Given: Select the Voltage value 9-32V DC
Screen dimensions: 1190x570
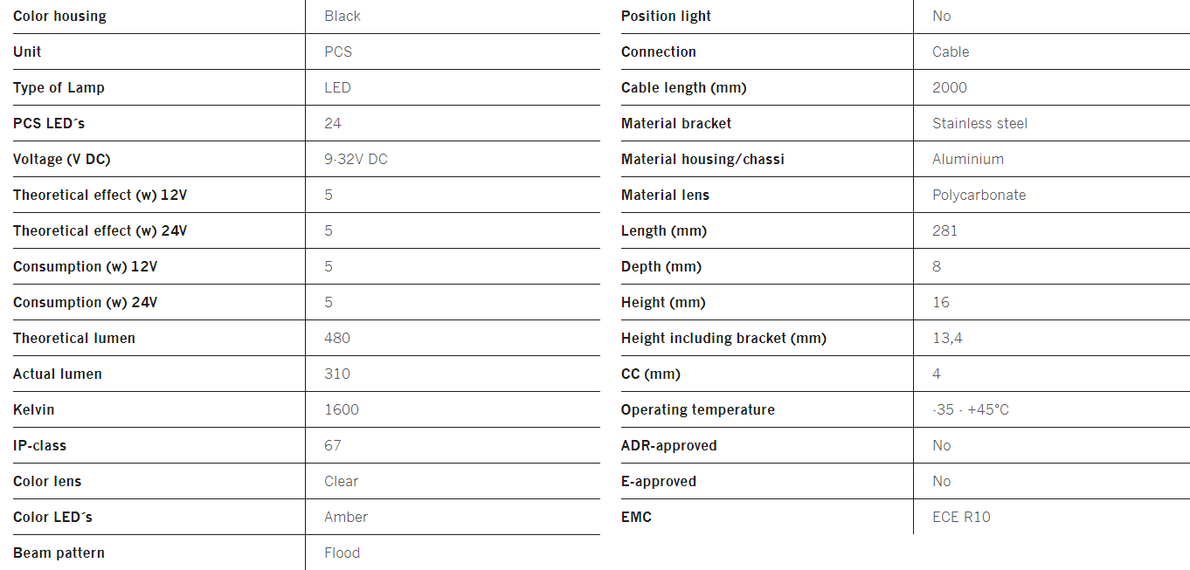Looking at the screenshot, I should click(356, 159).
